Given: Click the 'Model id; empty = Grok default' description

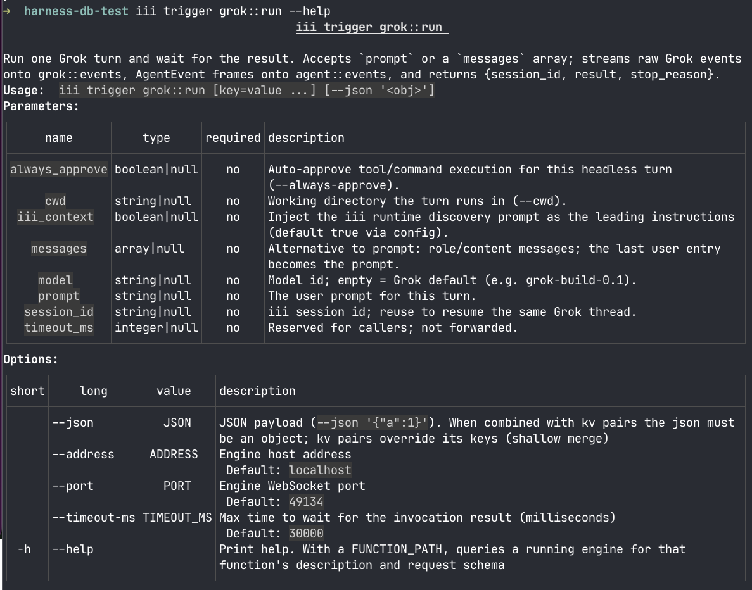Looking at the screenshot, I should coord(452,280).
